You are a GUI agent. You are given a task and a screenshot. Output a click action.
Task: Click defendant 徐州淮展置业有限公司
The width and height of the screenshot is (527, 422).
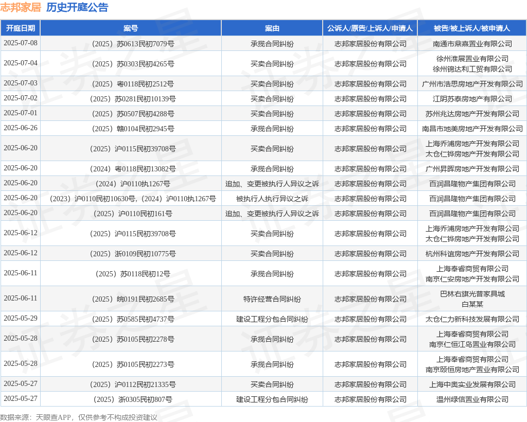pyautogui.click(x=472, y=59)
